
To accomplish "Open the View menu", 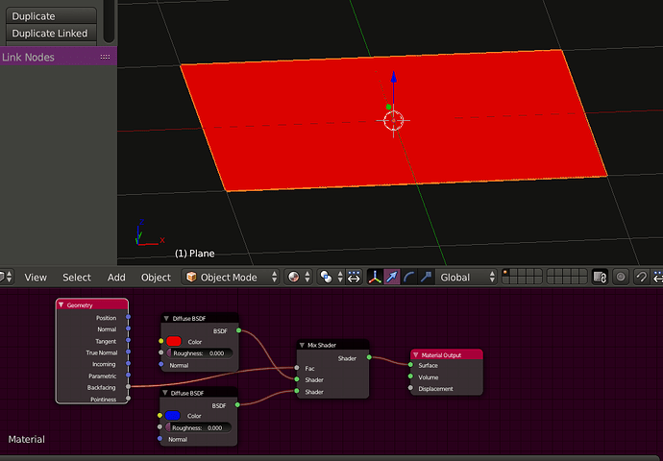I will pyautogui.click(x=36, y=278).
